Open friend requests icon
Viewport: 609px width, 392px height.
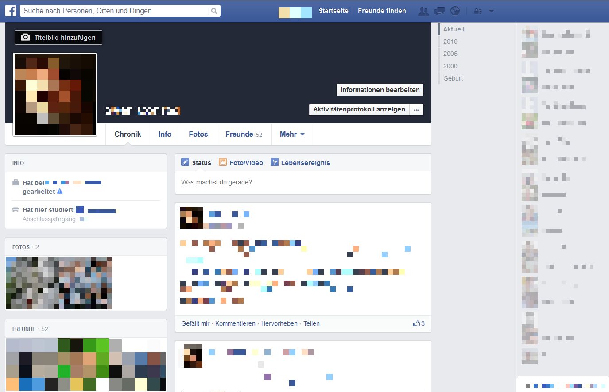[x=423, y=11]
